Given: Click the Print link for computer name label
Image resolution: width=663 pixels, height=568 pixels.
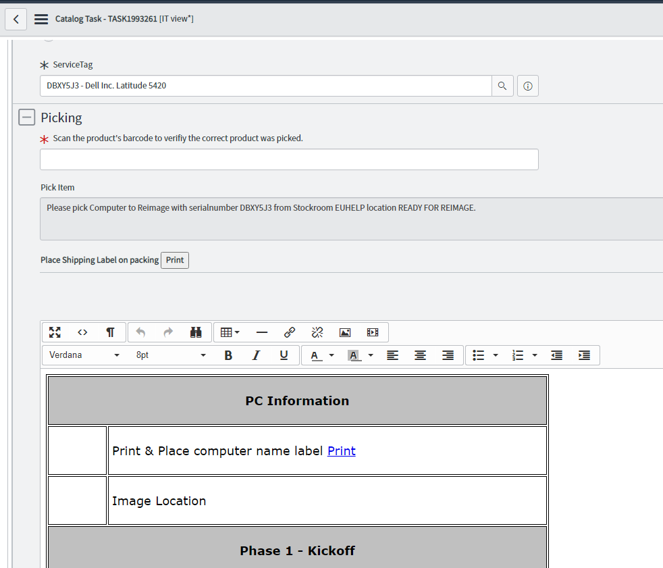Looking at the screenshot, I should [x=341, y=450].
